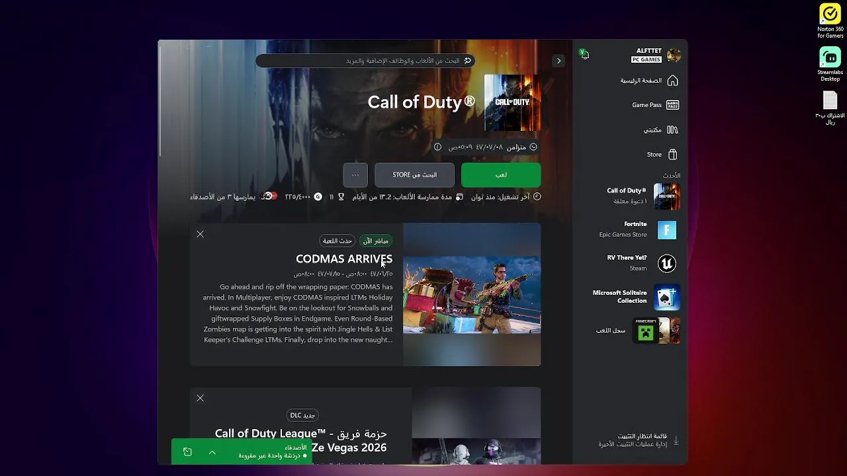This screenshot has height=476, width=847.
Task: Click the achievements trophy icon
Action: tap(341, 196)
